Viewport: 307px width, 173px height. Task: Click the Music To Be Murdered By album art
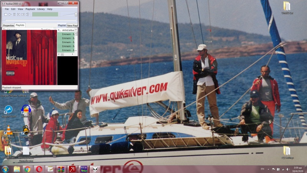point(30,57)
